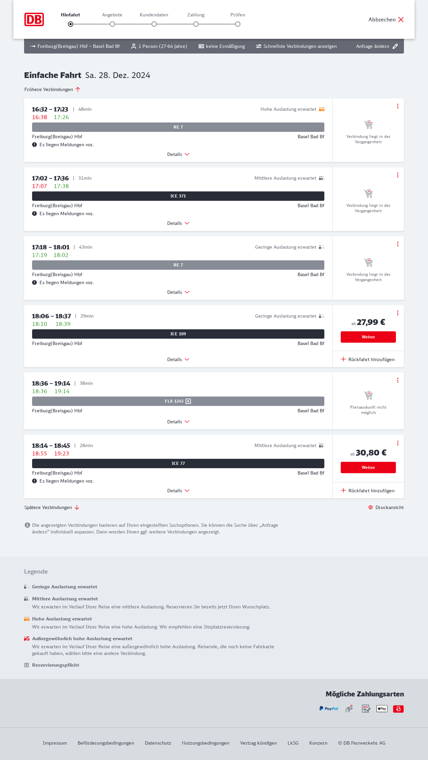Open three-dot menu for ICE 371 connection
The image size is (428, 760).
[x=398, y=175]
